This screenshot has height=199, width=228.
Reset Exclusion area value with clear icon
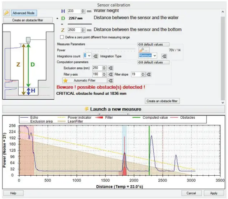(111, 68)
